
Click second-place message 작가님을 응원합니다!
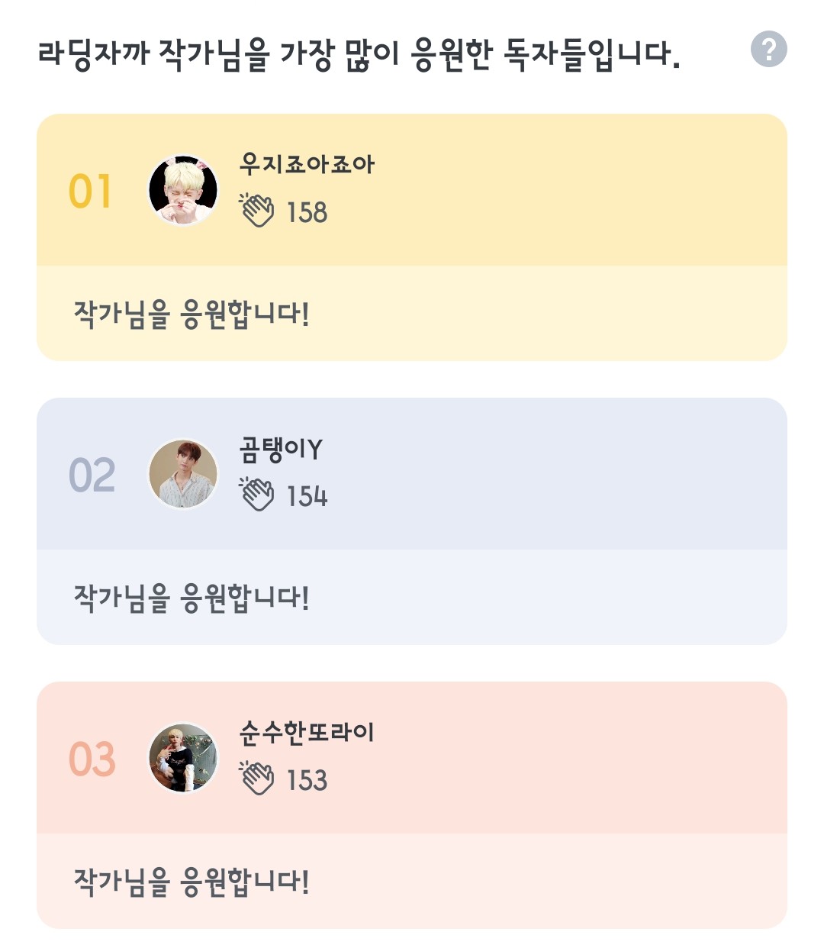click(x=192, y=598)
